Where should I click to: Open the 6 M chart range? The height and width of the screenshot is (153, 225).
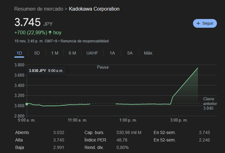pyautogui.click(x=72, y=53)
